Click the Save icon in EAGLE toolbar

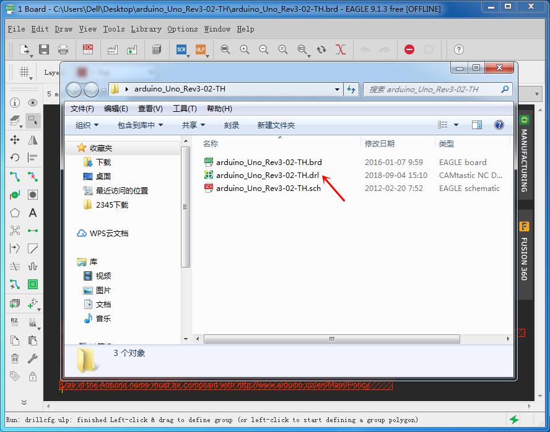(44, 49)
